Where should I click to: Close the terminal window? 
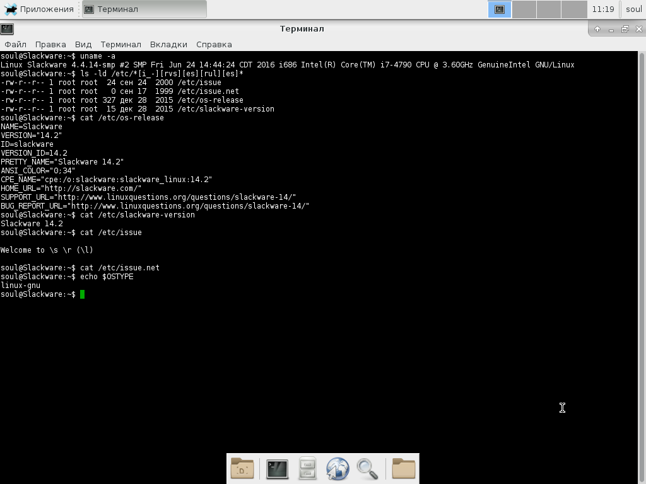tap(639, 29)
